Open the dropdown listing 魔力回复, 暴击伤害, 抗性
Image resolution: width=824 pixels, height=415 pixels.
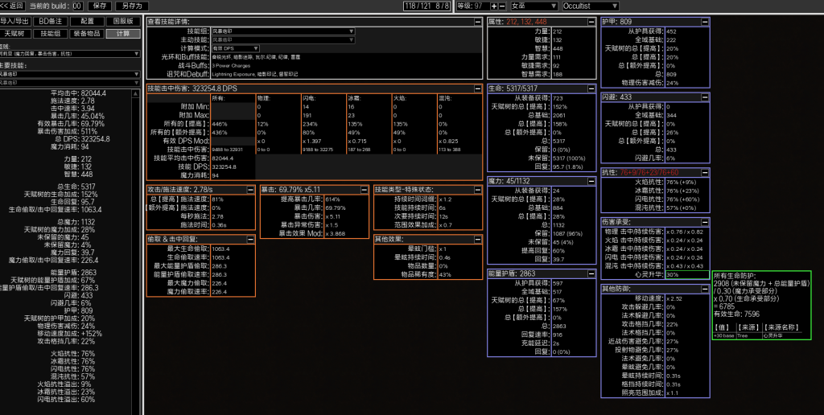[x=70, y=54]
